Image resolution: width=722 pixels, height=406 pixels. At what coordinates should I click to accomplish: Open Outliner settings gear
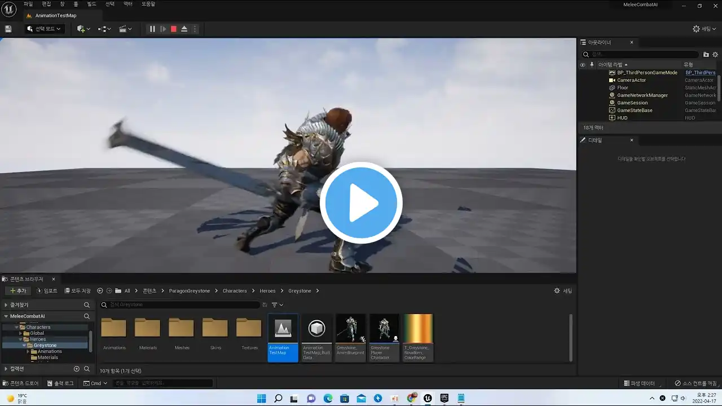tap(715, 55)
